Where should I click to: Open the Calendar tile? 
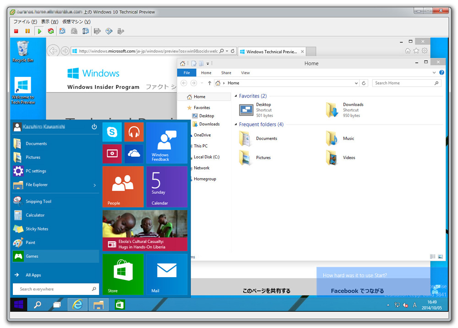pyautogui.click(x=167, y=186)
